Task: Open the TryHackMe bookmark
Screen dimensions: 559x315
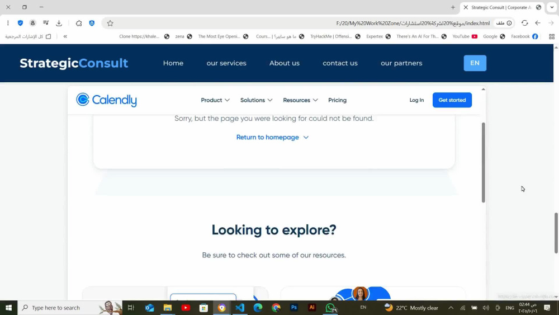Action: (335, 36)
